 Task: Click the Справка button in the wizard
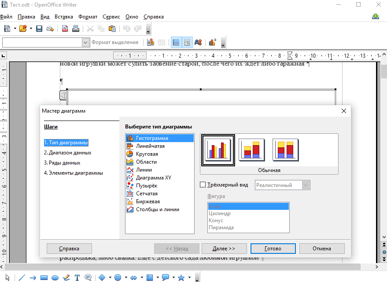[69, 249]
